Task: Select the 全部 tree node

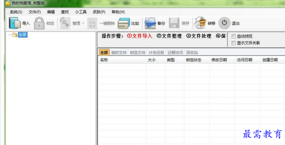Action: (23, 35)
